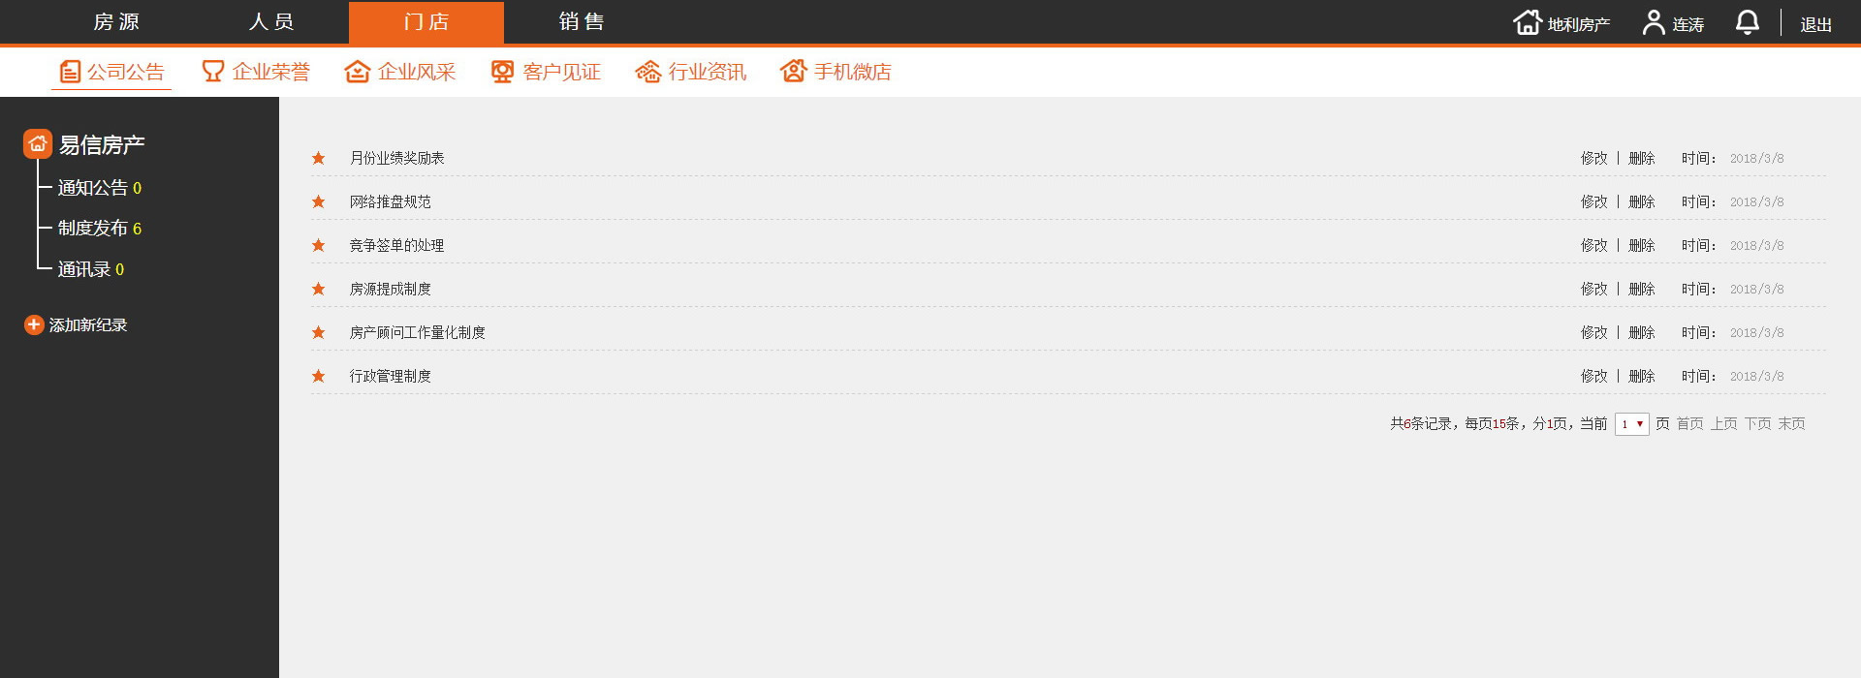Click the notification bell icon
This screenshot has height=678, width=1861.
click(1747, 22)
